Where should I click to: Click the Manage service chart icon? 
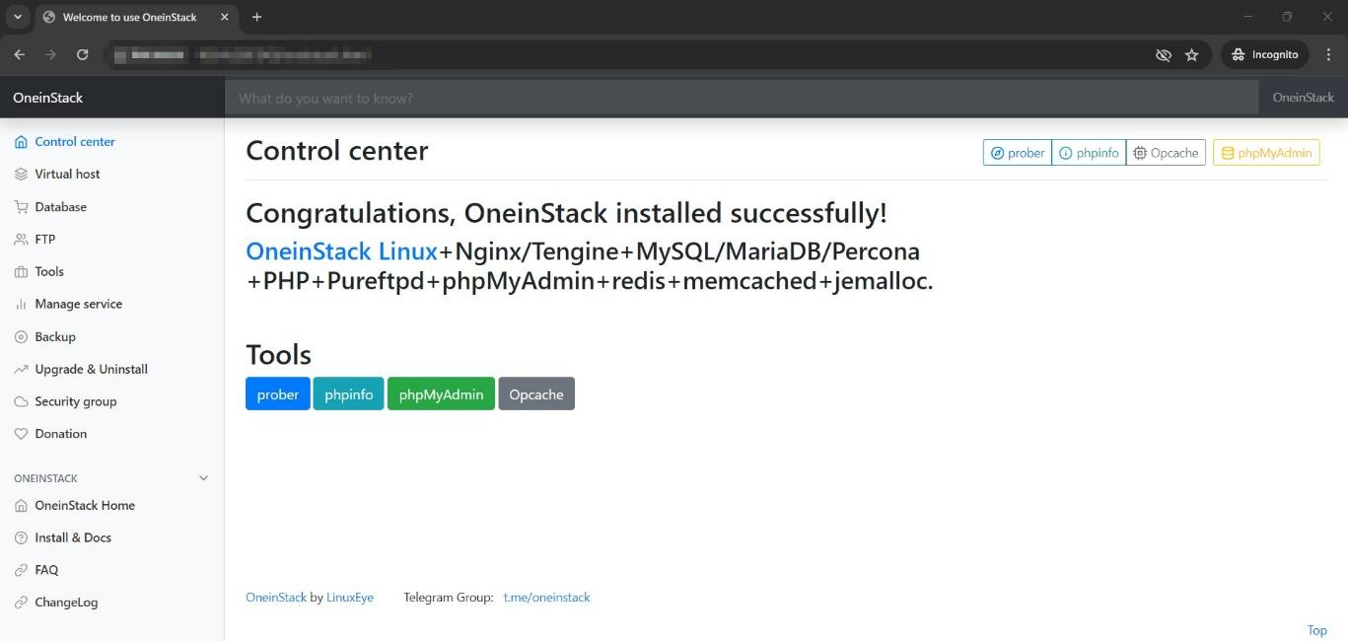click(21, 305)
